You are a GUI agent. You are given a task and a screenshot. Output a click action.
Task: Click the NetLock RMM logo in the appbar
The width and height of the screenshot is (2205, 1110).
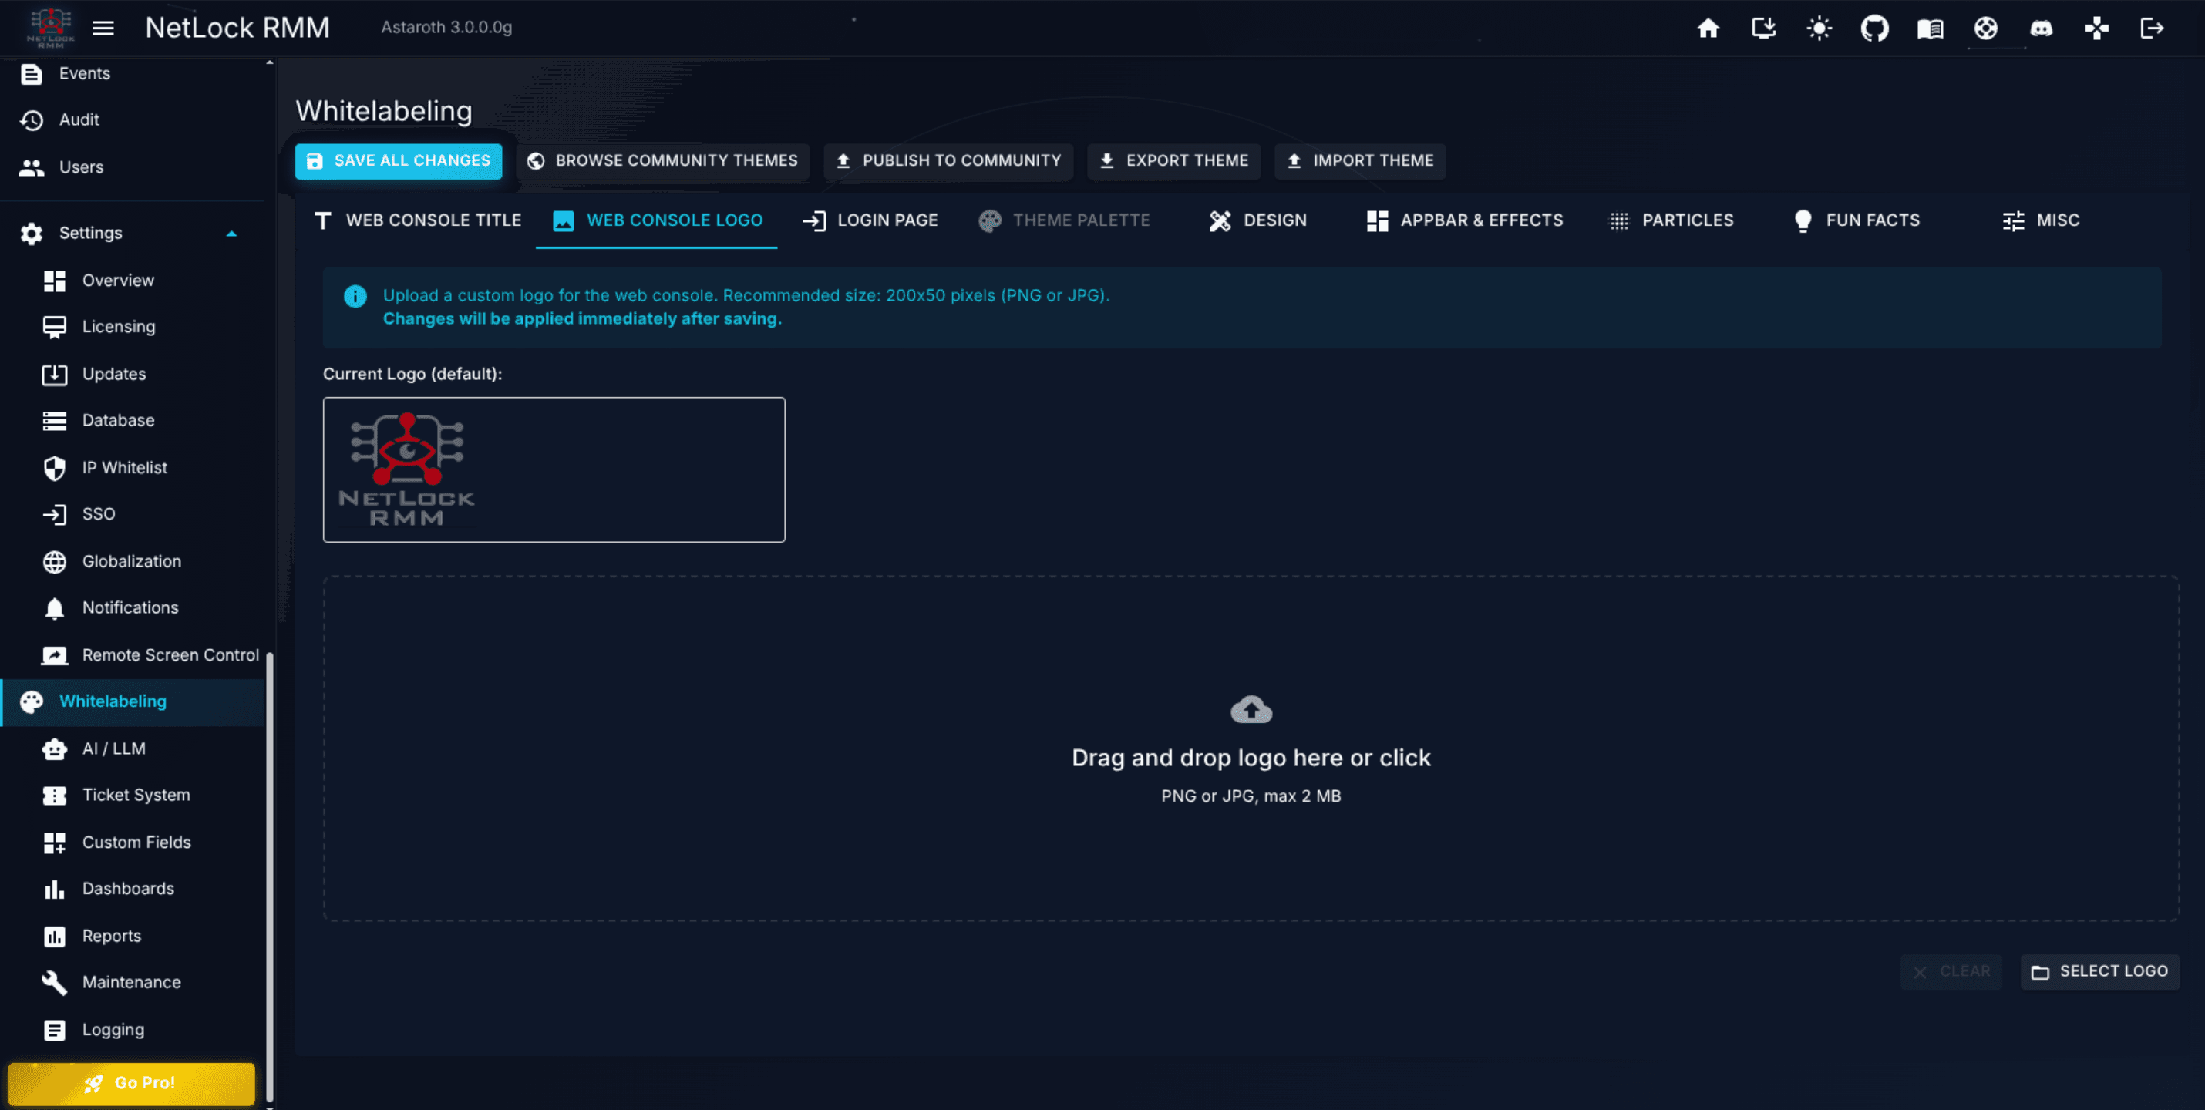pyautogui.click(x=51, y=29)
